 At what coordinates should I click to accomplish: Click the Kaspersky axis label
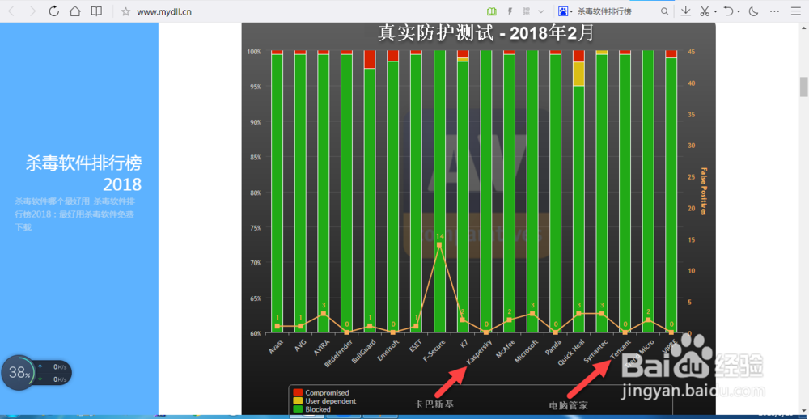481,351
